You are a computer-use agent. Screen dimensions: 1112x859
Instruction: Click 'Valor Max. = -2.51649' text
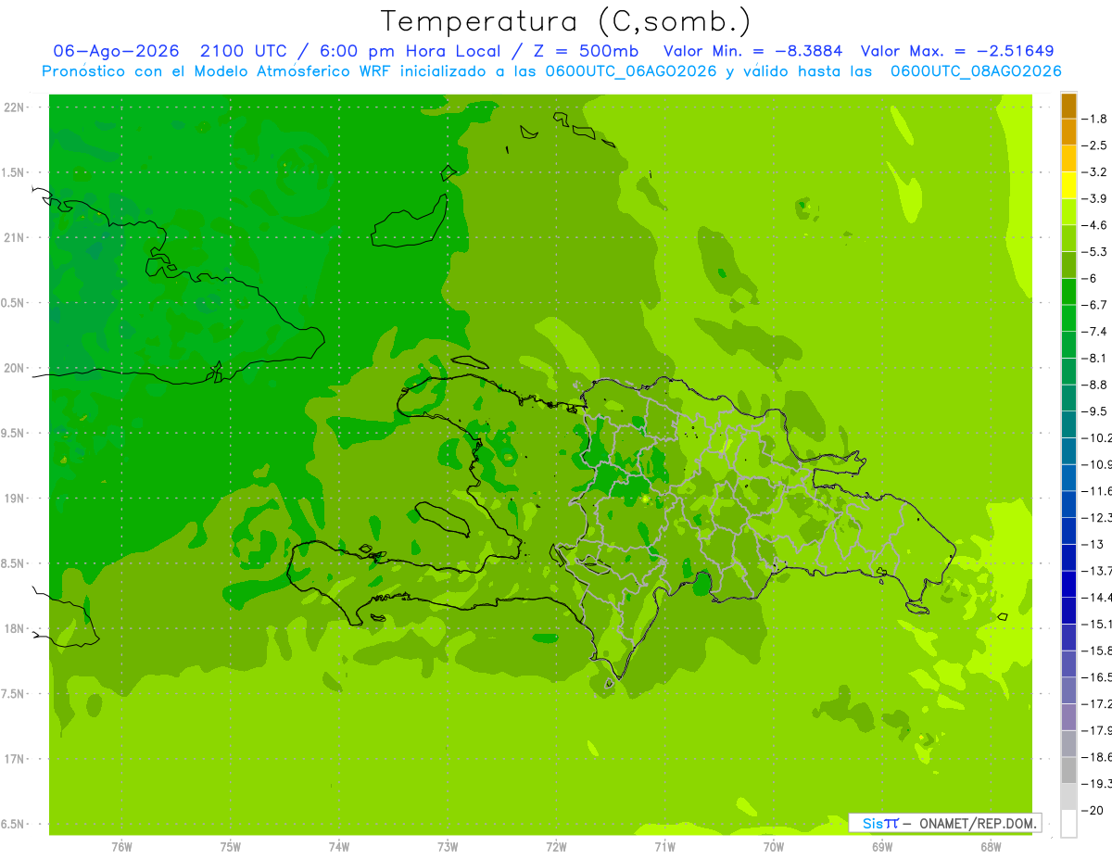pyautogui.click(x=957, y=51)
